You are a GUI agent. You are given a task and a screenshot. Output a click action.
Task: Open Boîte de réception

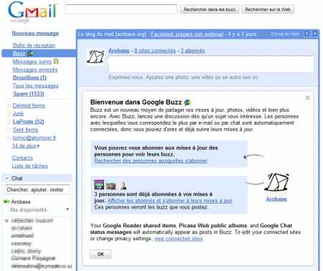click(34, 45)
